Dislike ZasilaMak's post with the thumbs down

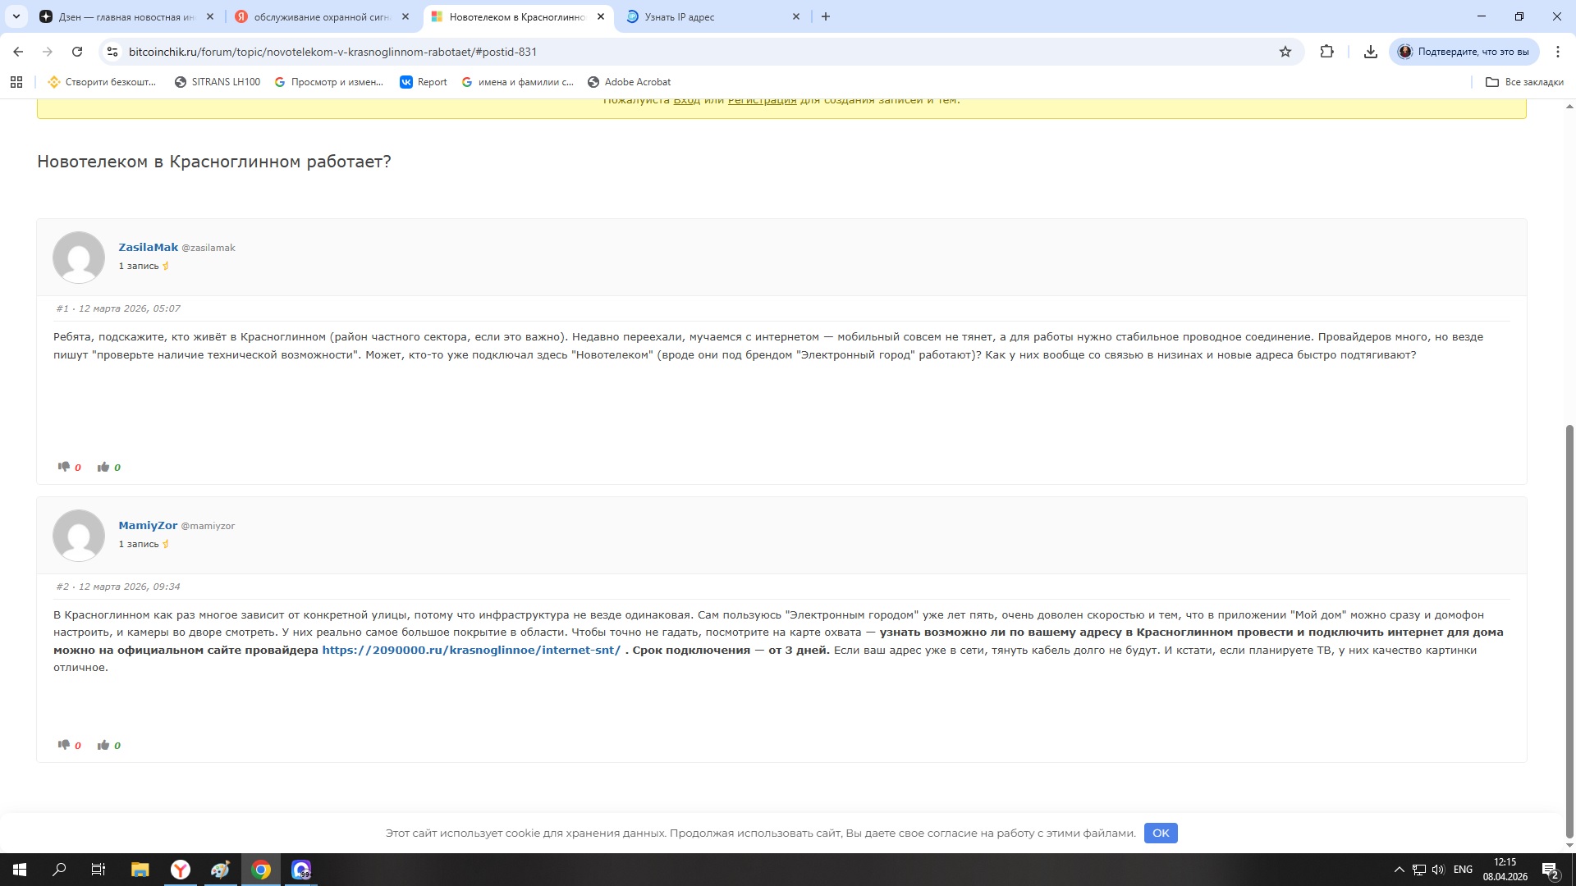pyautogui.click(x=63, y=467)
